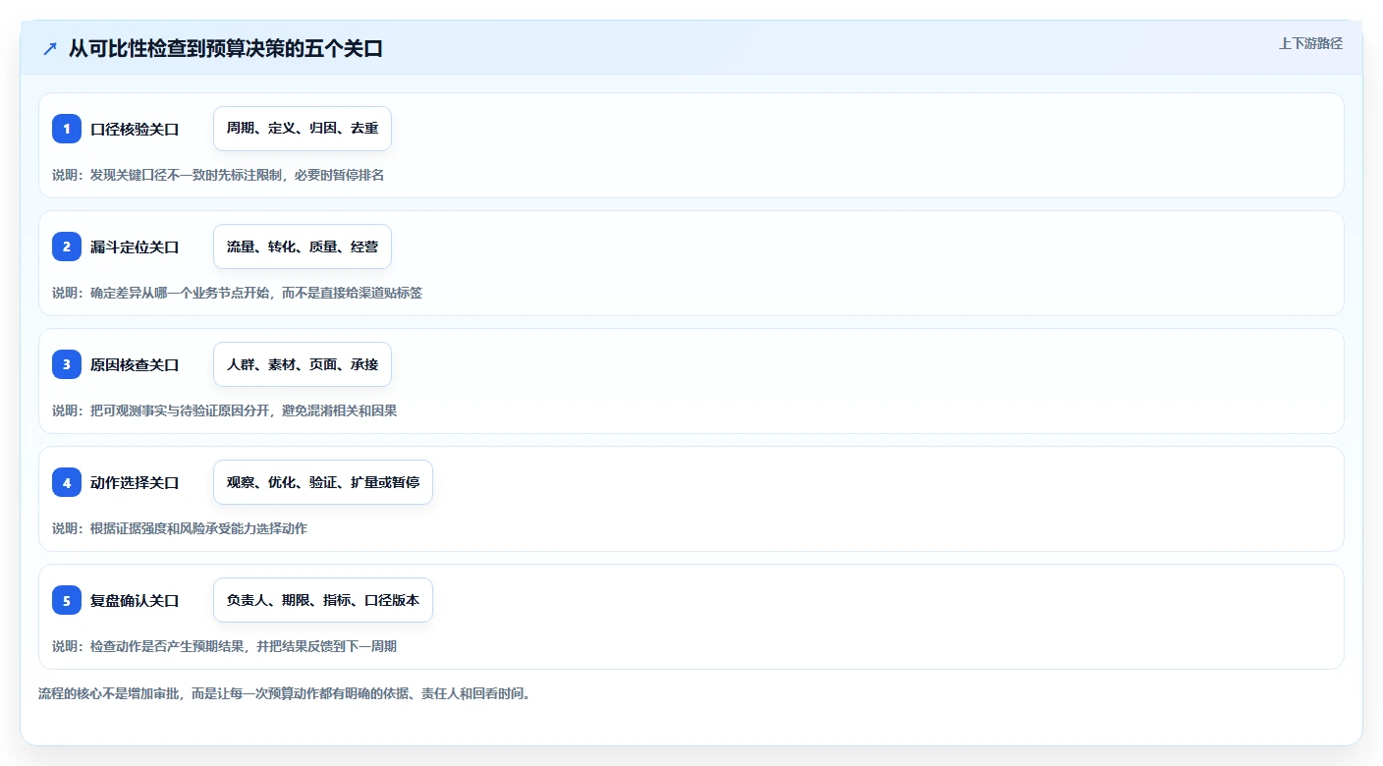
Task: Click the step 5 number badge
Action: (x=67, y=600)
